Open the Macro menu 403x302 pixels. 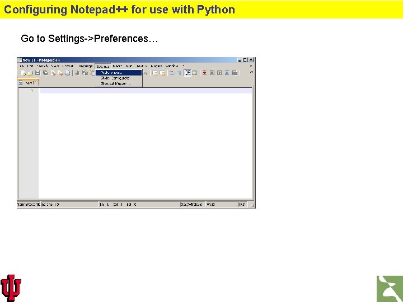[x=118, y=66]
